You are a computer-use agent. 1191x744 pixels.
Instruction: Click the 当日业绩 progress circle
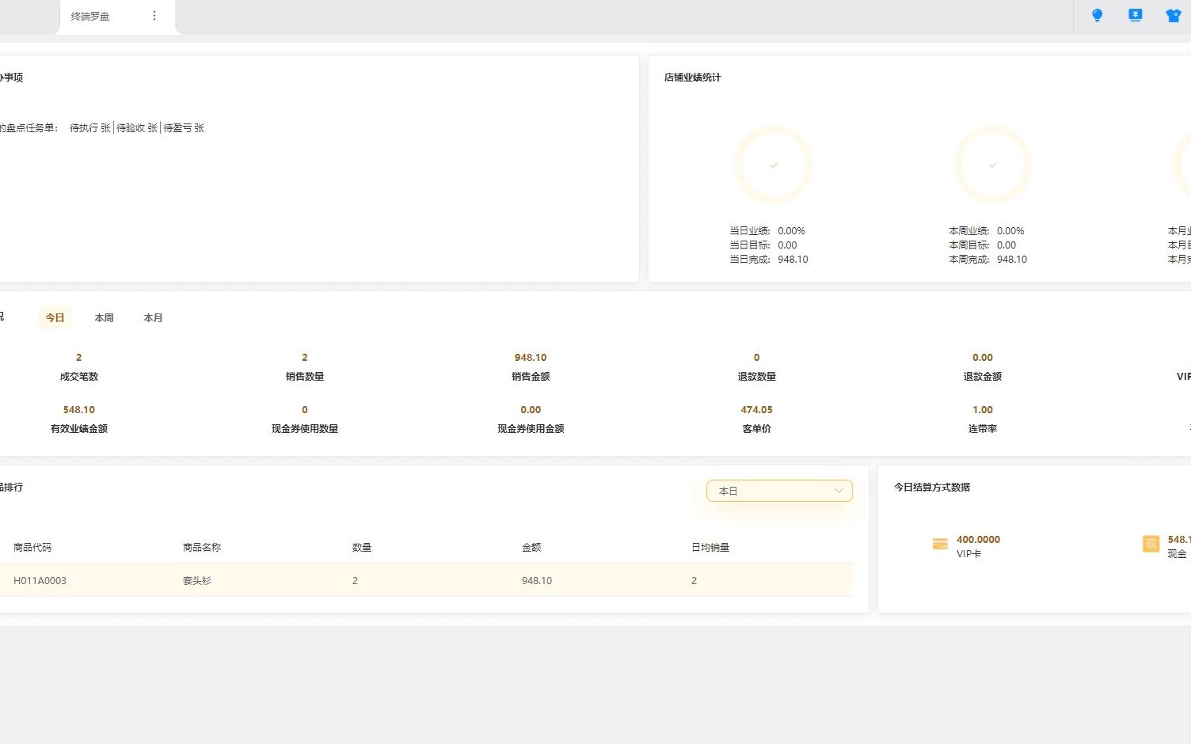pos(774,165)
